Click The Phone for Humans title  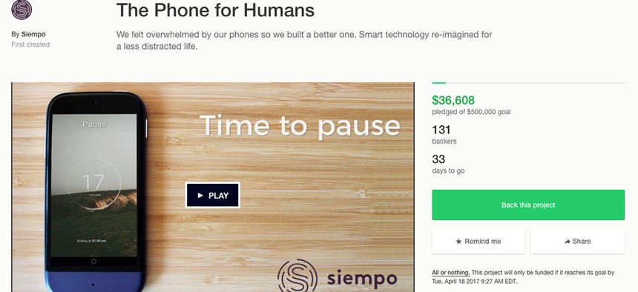(215, 10)
